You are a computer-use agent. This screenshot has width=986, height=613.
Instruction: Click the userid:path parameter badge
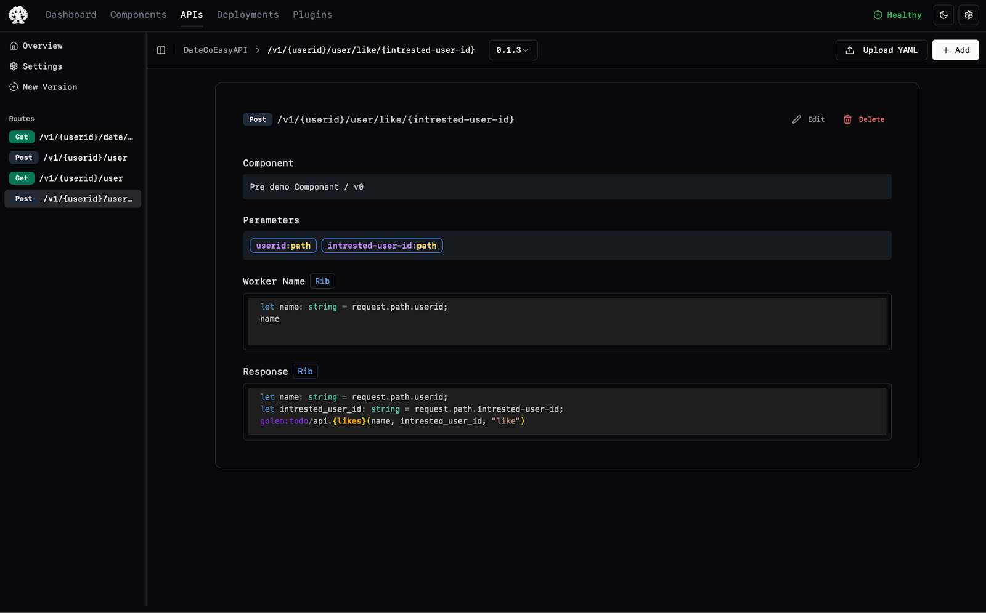coord(283,246)
